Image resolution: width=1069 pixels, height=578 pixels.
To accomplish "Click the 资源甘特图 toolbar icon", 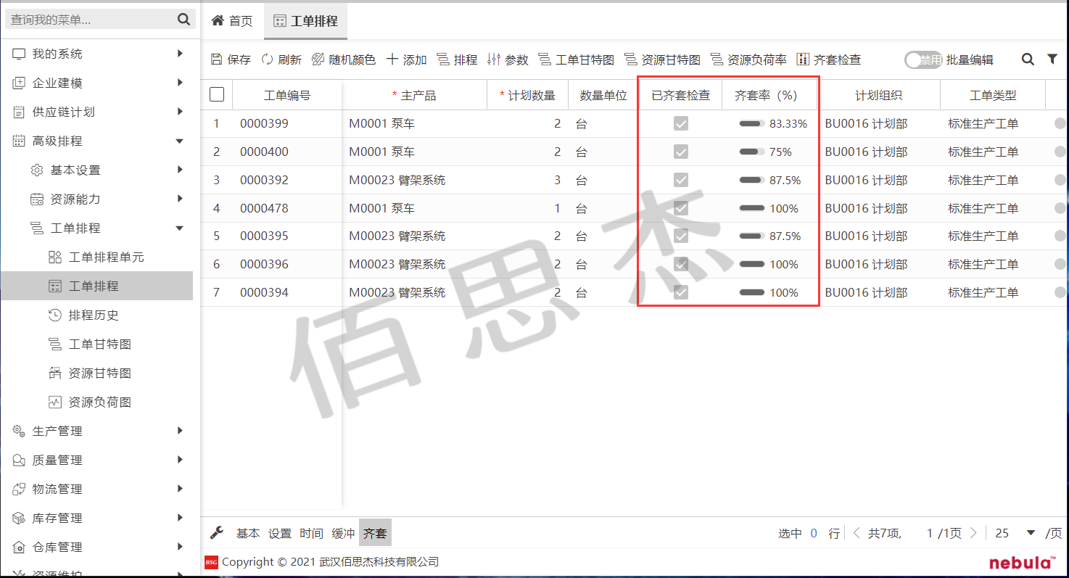I will tap(631, 59).
